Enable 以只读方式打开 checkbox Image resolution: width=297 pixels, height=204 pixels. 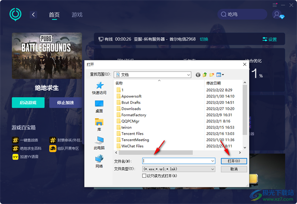tap(144, 176)
